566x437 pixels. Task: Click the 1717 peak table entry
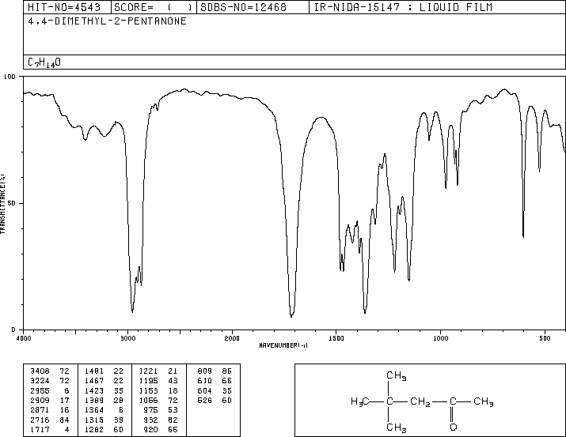40,429
